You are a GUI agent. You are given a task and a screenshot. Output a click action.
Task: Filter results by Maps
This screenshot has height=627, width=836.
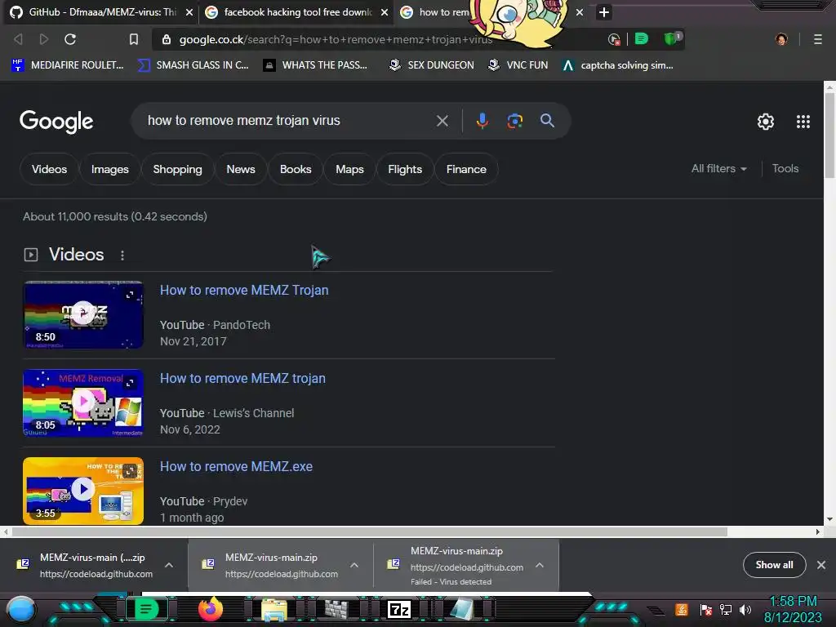click(349, 169)
